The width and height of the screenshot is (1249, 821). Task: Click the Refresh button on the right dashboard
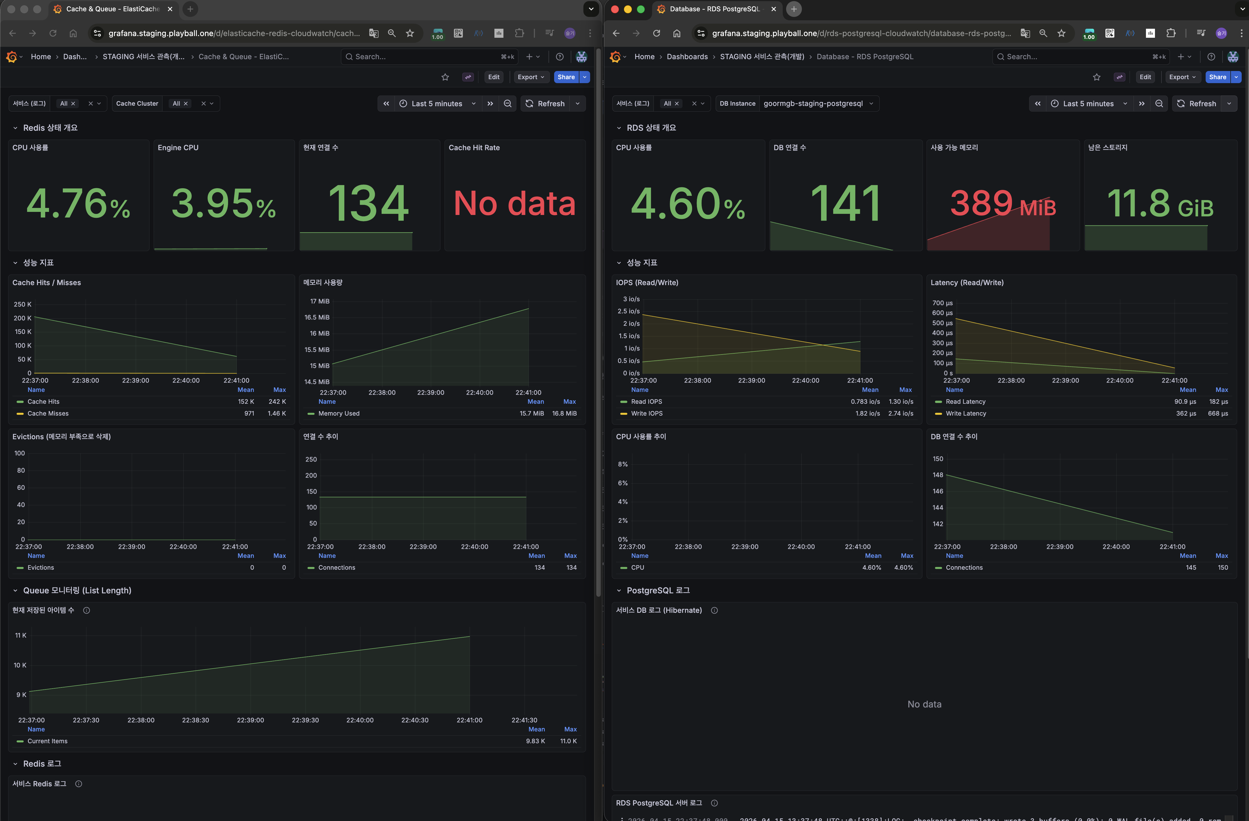pyautogui.click(x=1197, y=103)
